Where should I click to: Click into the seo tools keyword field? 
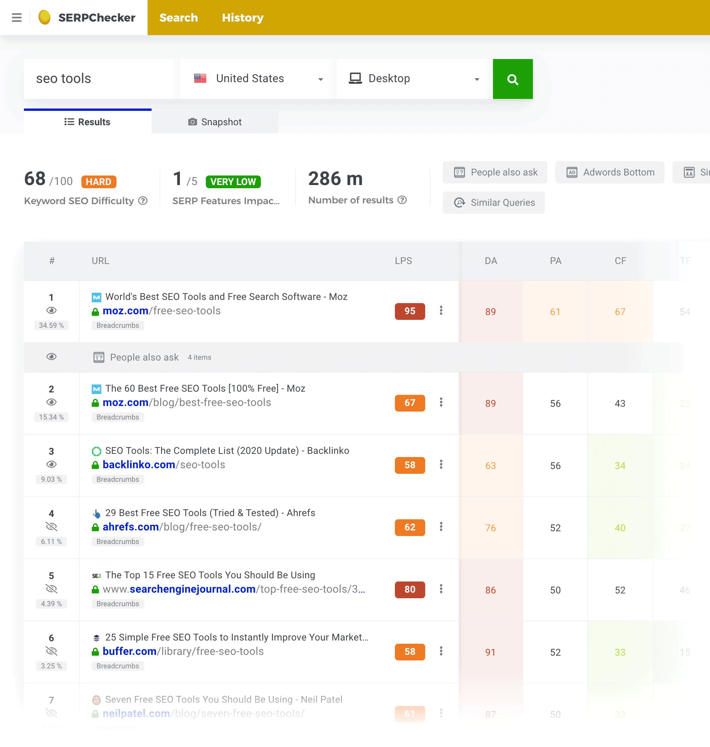(x=99, y=79)
